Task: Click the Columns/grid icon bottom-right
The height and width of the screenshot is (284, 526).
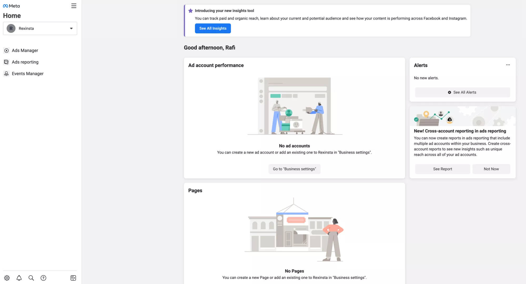Action: [x=73, y=278]
